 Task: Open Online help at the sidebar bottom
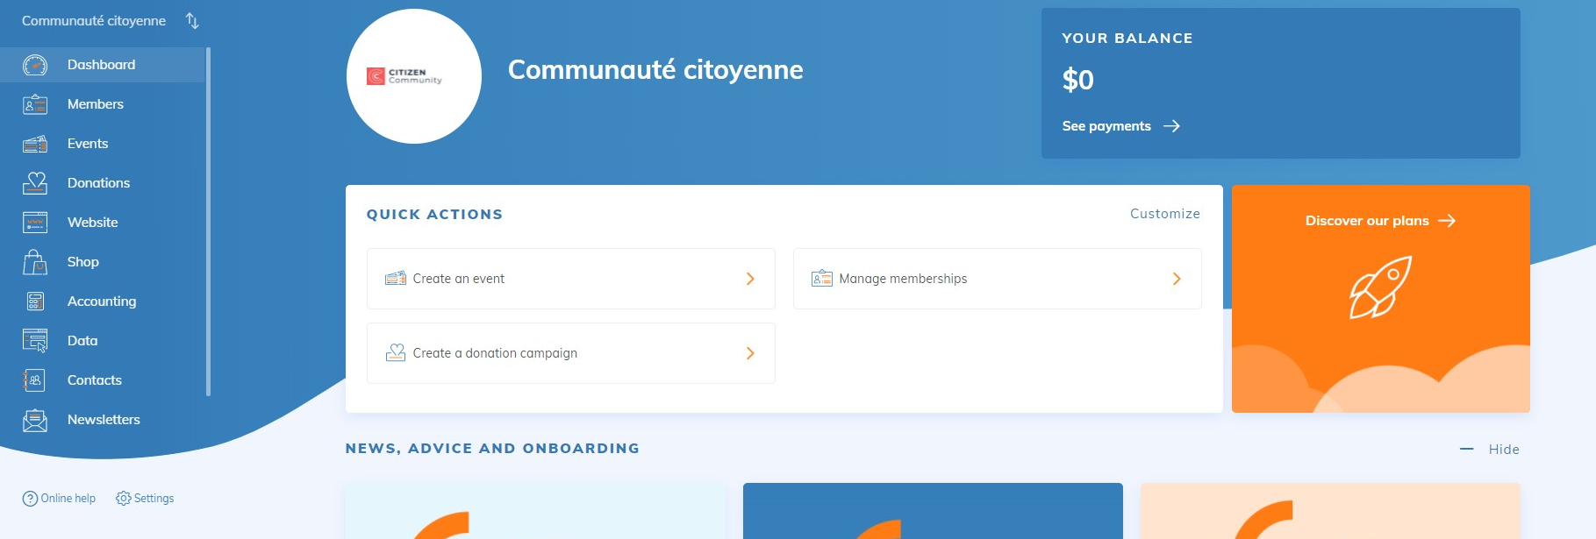coord(60,499)
